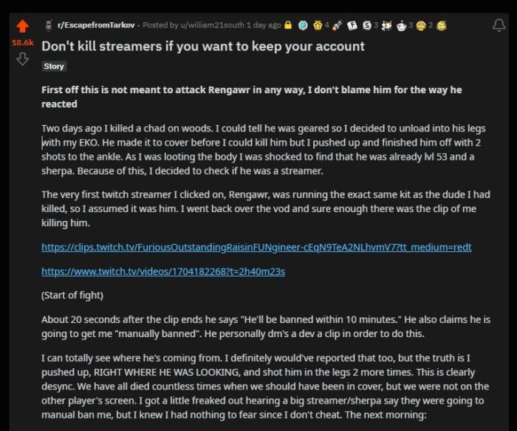
Task: Click the teal circular award badge
Action: click(303, 25)
